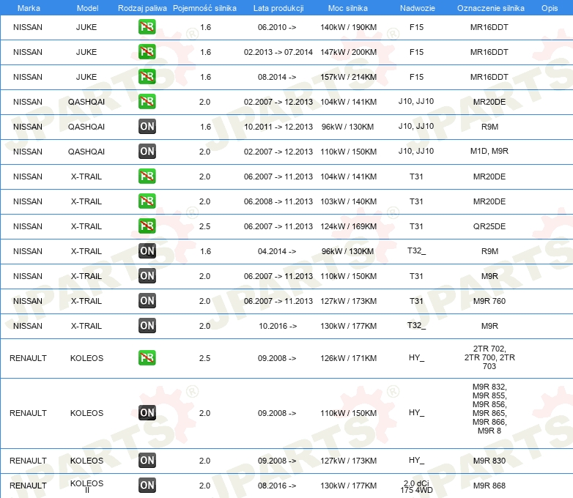
Task: Click the Oznaczenie silnika column header
Action: (491, 8)
